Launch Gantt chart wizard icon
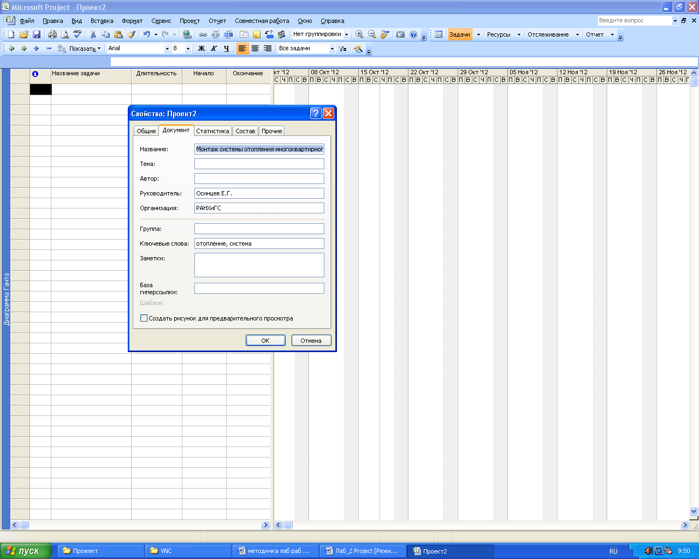The image size is (699, 559). (x=358, y=49)
